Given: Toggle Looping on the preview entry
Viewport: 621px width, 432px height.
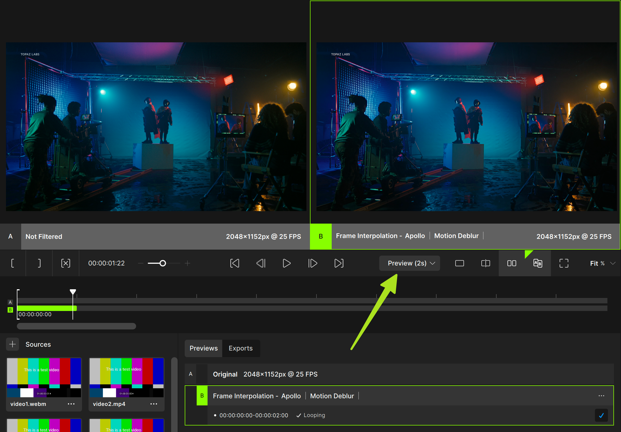Looking at the screenshot, I should click(x=310, y=415).
